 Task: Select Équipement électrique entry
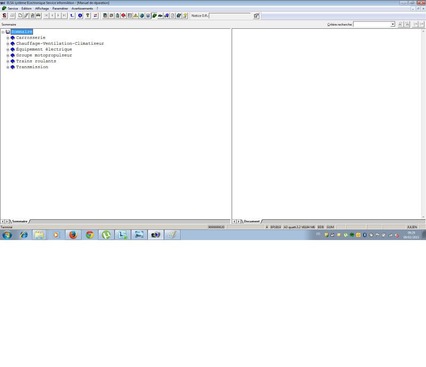pyautogui.click(x=44, y=49)
